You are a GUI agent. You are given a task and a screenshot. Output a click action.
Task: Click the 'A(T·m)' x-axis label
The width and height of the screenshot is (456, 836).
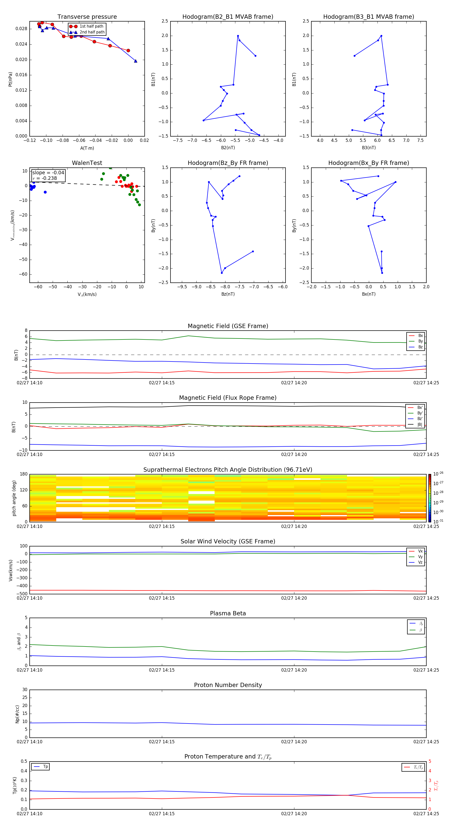[x=87, y=148]
